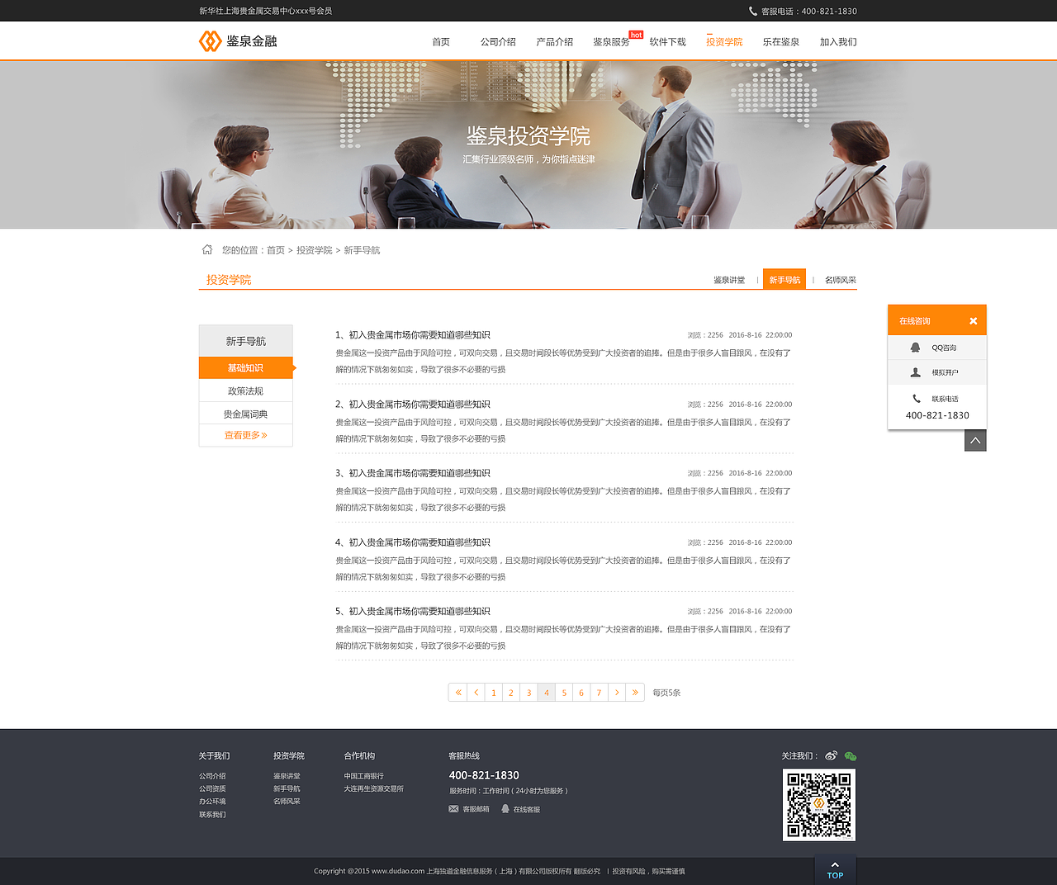The image size is (1057, 885).
Task: Open QQ咨询 in the online consultation panel
Action: click(936, 348)
